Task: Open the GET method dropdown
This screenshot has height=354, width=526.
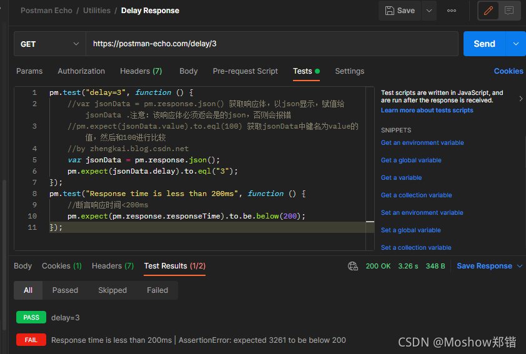Action: point(49,44)
